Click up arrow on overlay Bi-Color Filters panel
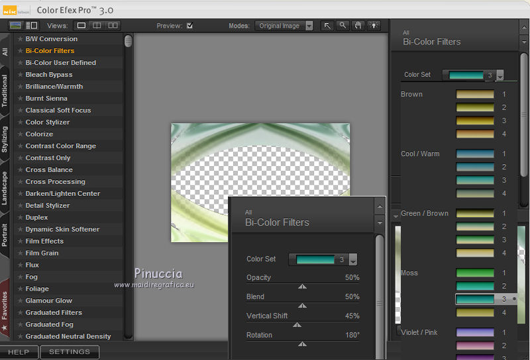Screen dimensions: 530x360 (x=380, y=206)
